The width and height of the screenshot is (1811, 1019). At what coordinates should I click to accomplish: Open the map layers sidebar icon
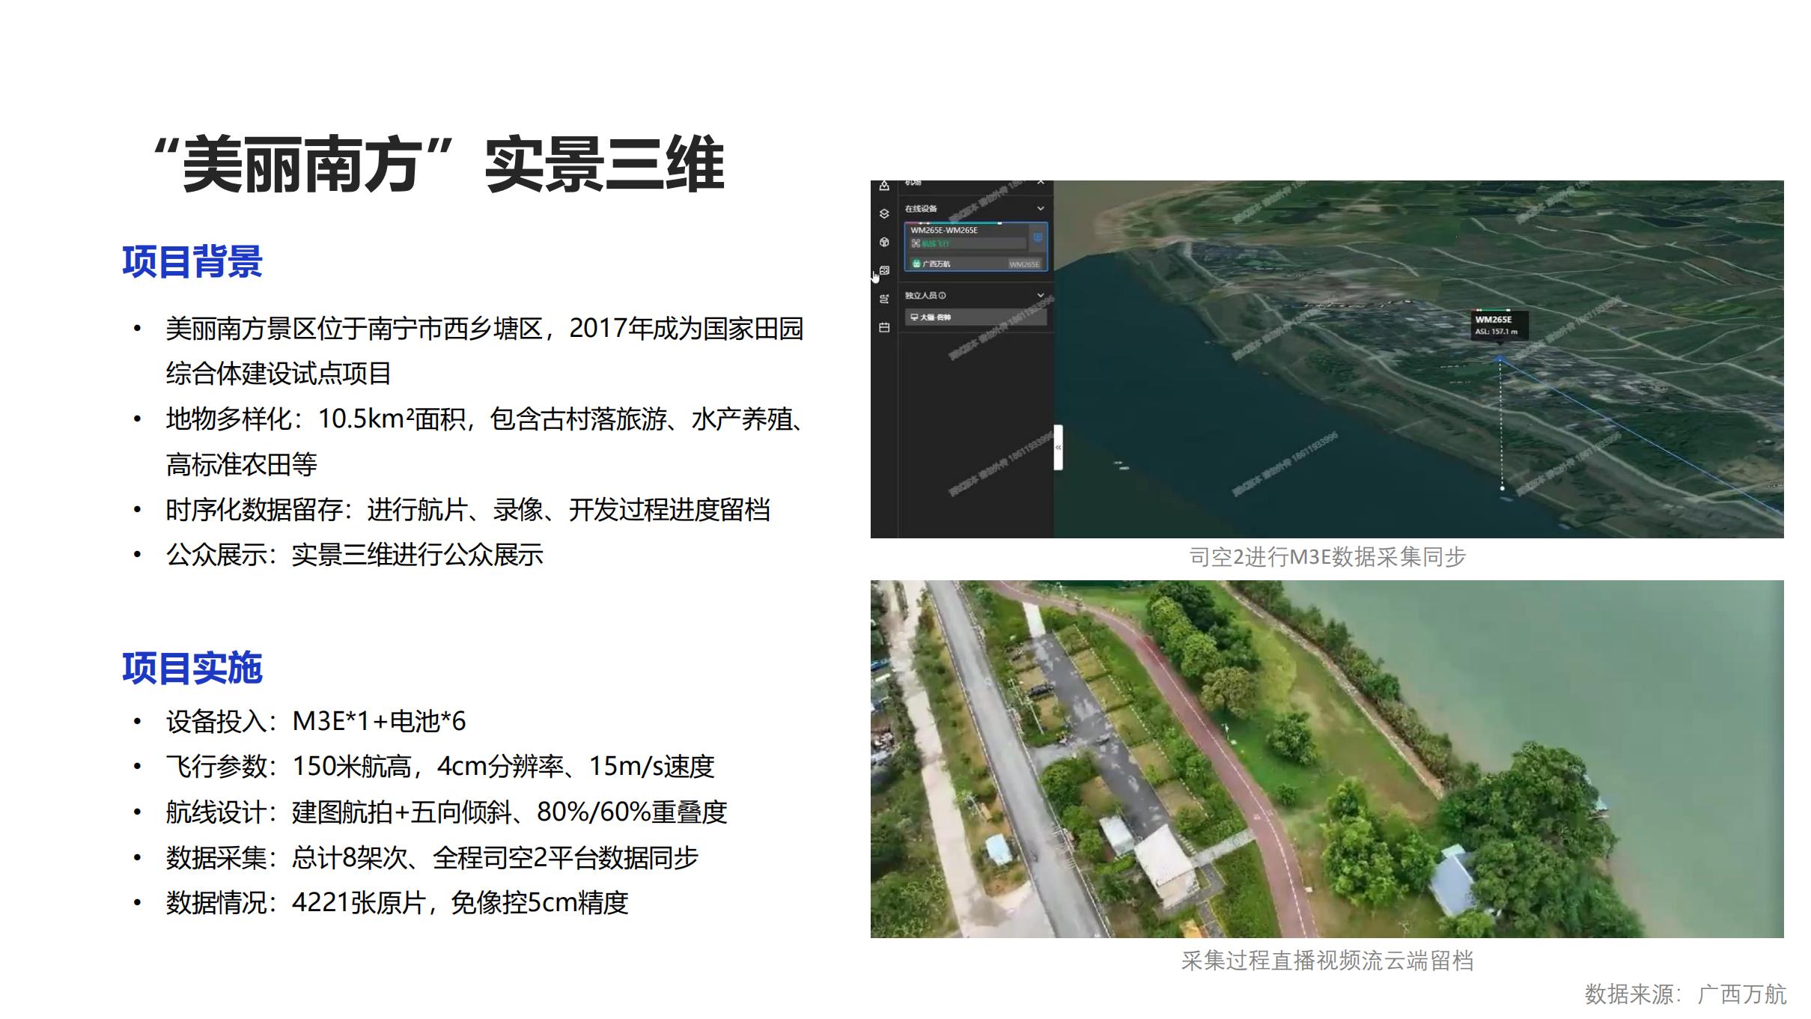(884, 213)
